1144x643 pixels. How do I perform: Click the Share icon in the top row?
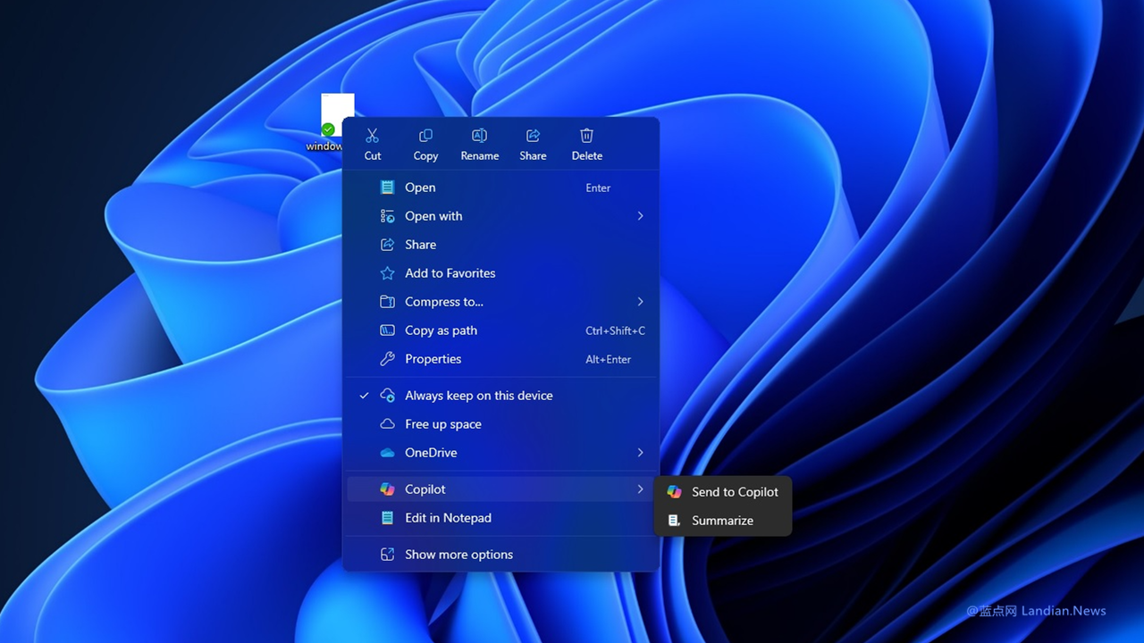point(533,136)
